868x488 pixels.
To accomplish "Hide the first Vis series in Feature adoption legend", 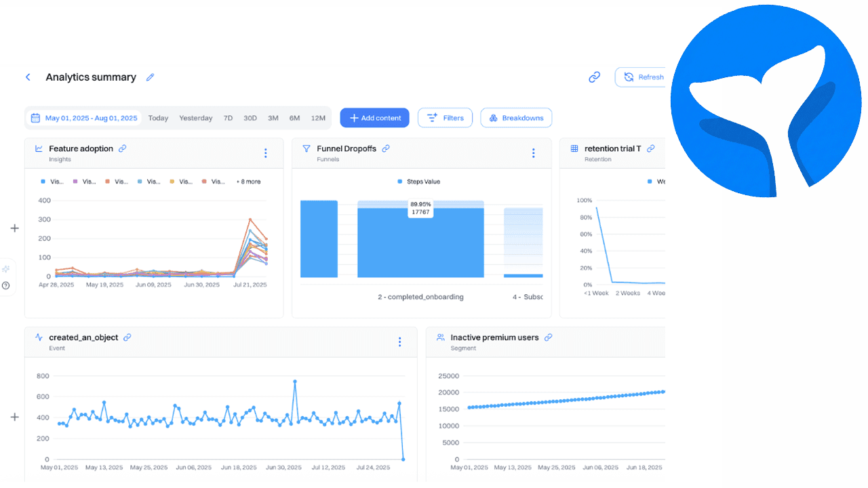I will tap(50, 181).
